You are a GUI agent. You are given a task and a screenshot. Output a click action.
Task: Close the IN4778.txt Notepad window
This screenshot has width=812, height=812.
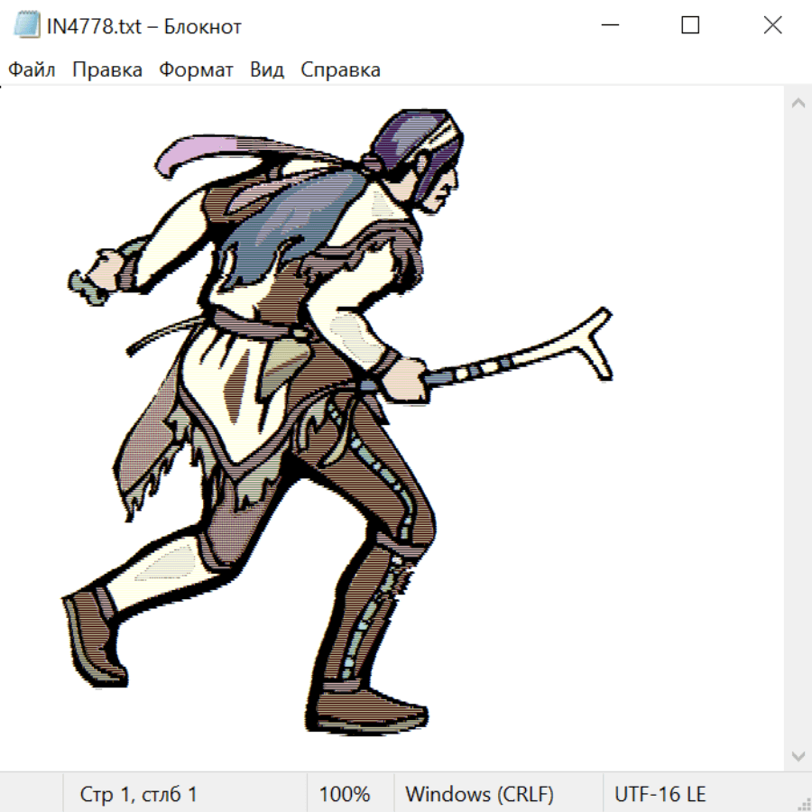772,26
